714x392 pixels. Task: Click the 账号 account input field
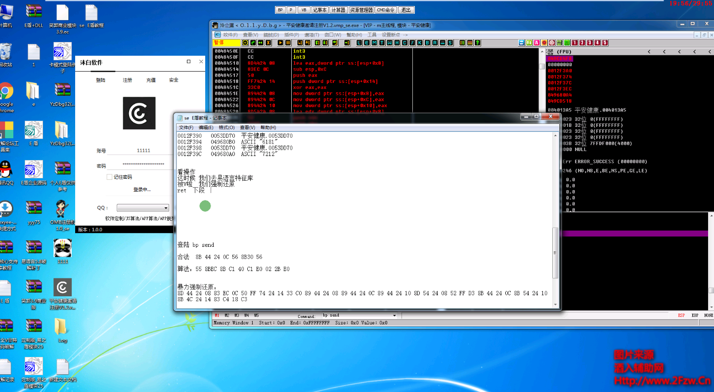[143, 151]
